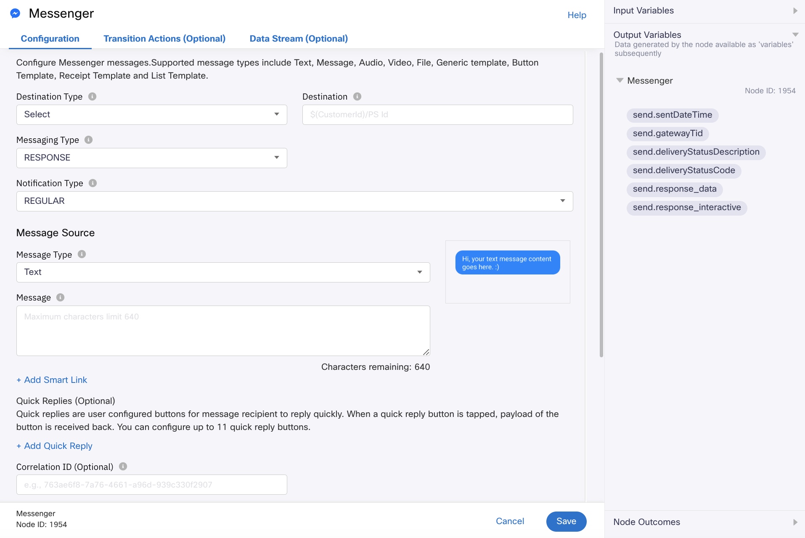805x538 pixels.
Task: Focus the Correlation ID input field
Action: point(151,485)
